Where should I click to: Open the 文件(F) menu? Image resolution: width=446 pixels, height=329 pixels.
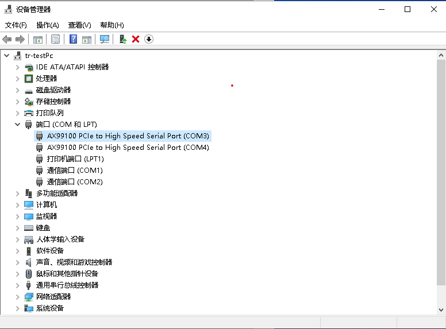[x=16, y=25]
